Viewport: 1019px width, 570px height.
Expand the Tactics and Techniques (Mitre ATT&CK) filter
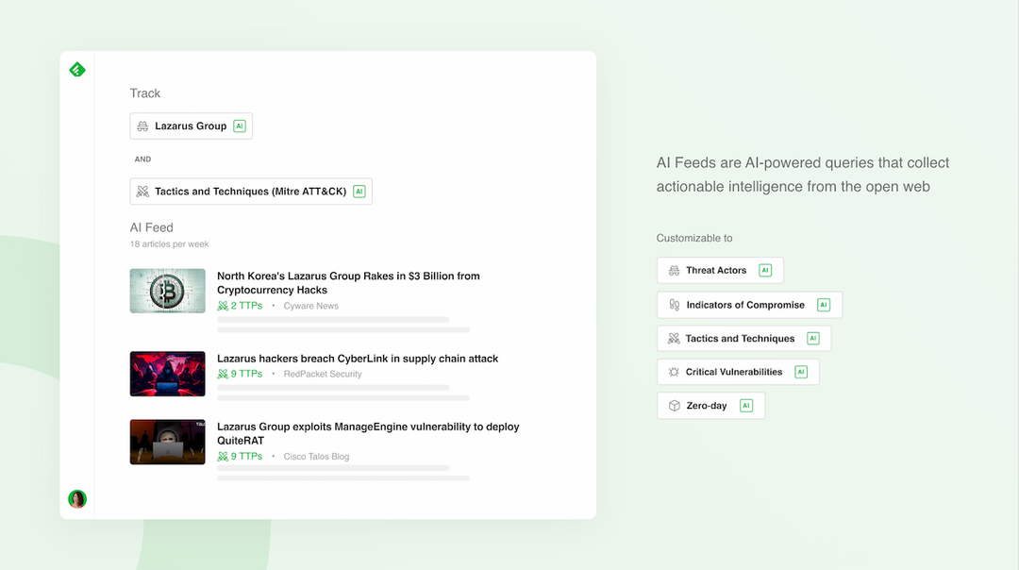click(250, 191)
